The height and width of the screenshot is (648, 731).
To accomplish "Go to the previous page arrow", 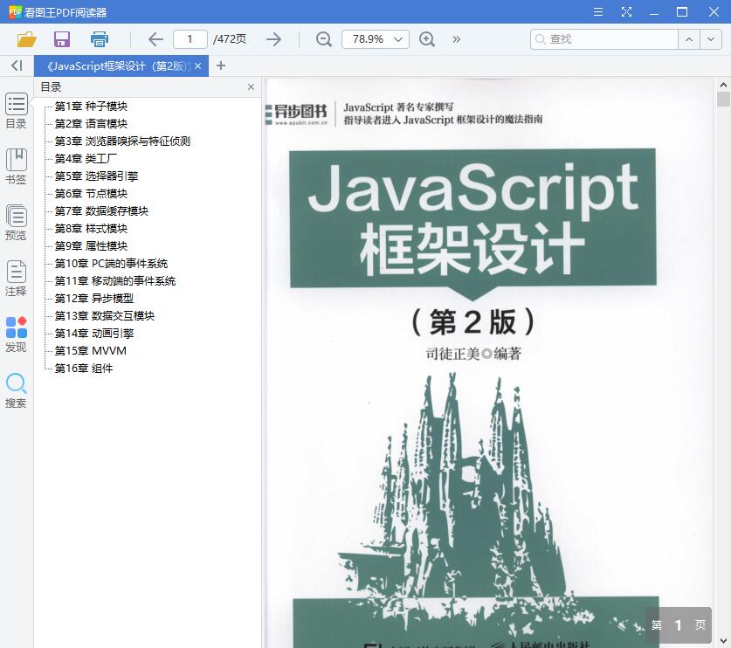I will (x=155, y=39).
